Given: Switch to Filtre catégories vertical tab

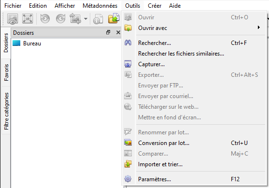Looking at the screenshot, I should coord(6,111).
